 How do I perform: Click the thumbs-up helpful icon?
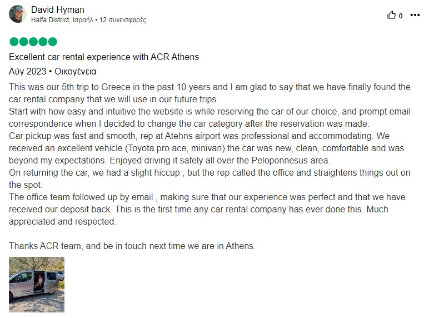pyautogui.click(x=391, y=15)
